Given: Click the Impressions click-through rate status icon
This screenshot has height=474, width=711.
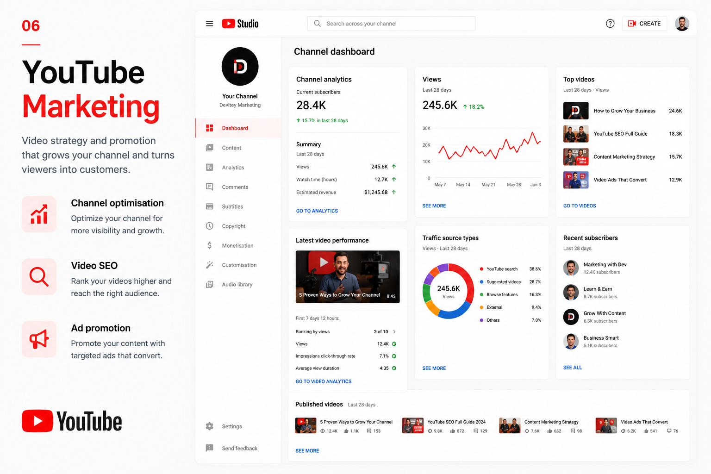Looking at the screenshot, I should [394, 356].
